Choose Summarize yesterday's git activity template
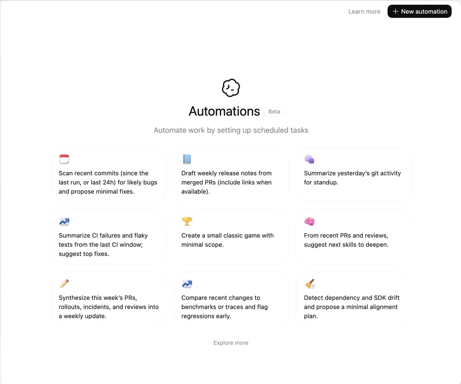This screenshot has width=461, height=384. tap(353, 175)
